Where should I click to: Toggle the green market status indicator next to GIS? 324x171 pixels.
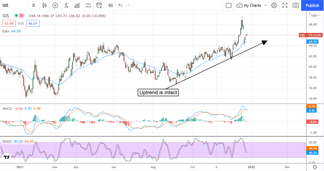[x=16, y=16]
